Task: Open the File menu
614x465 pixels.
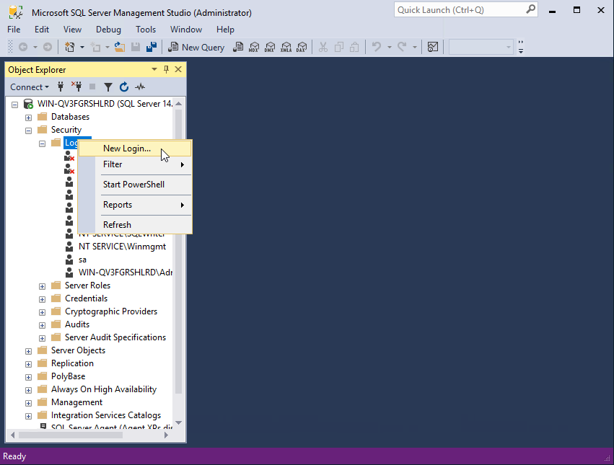Action: pyautogui.click(x=14, y=30)
